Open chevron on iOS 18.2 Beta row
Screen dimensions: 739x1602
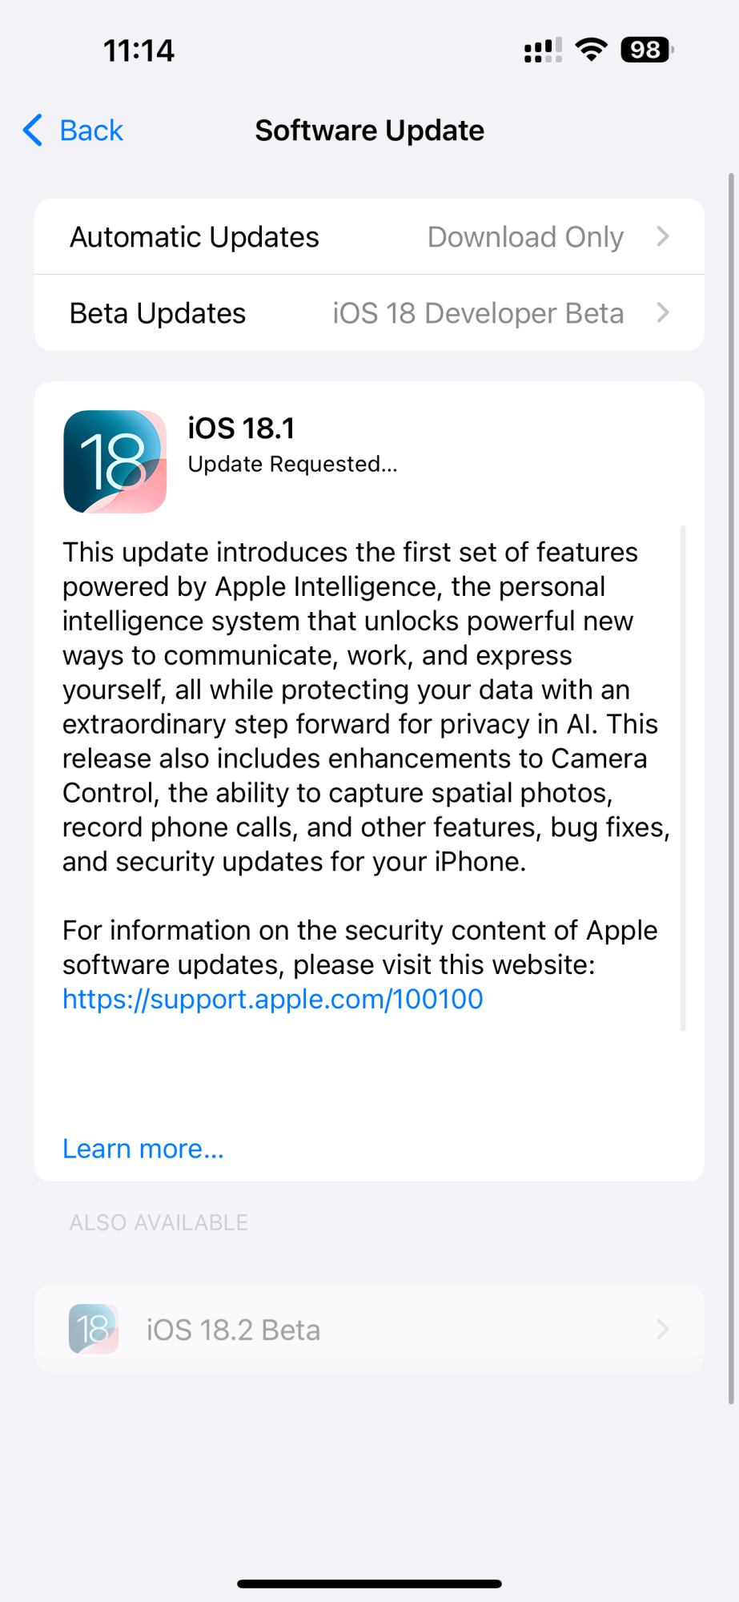(663, 1330)
